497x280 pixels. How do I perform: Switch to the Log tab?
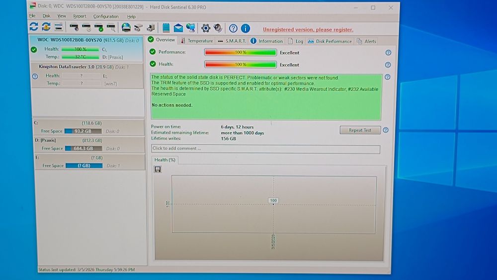pyautogui.click(x=295, y=41)
